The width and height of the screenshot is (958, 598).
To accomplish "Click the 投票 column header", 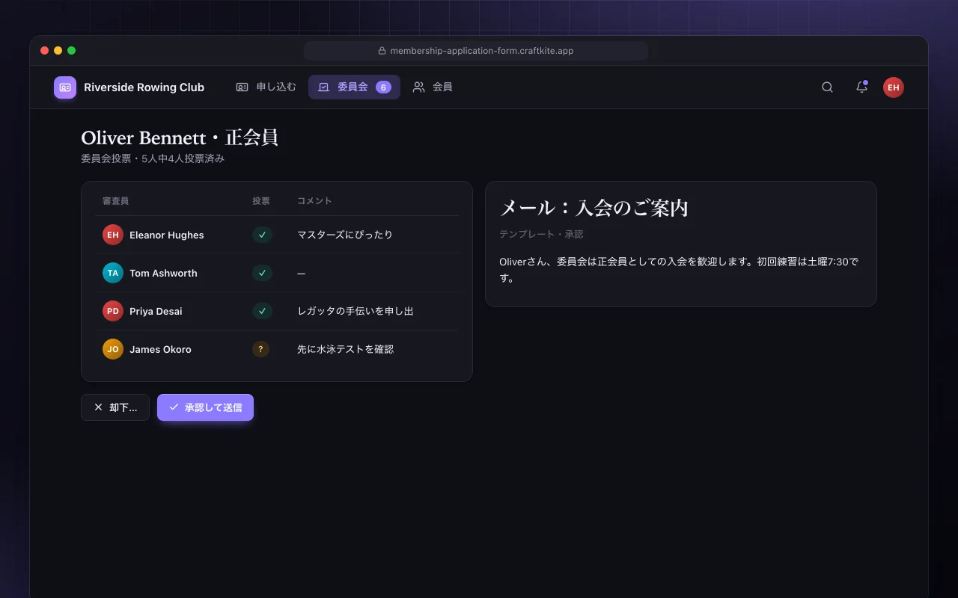I will click(x=261, y=201).
